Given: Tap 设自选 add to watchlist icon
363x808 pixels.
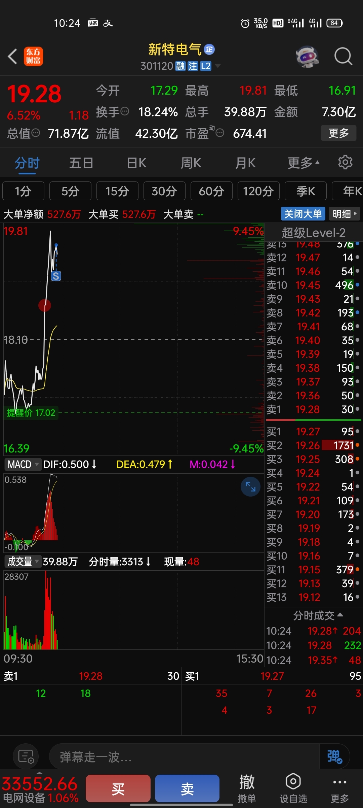Looking at the screenshot, I should 293,788.
